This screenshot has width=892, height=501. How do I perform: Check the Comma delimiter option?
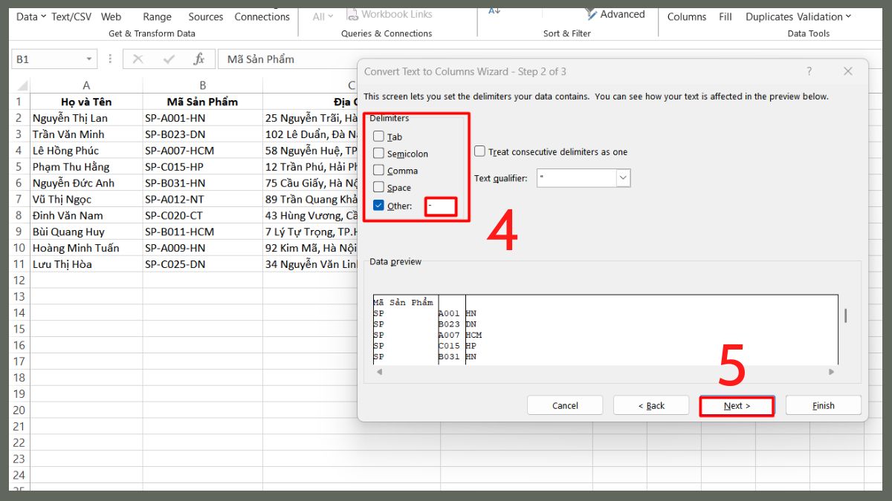(x=379, y=171)
